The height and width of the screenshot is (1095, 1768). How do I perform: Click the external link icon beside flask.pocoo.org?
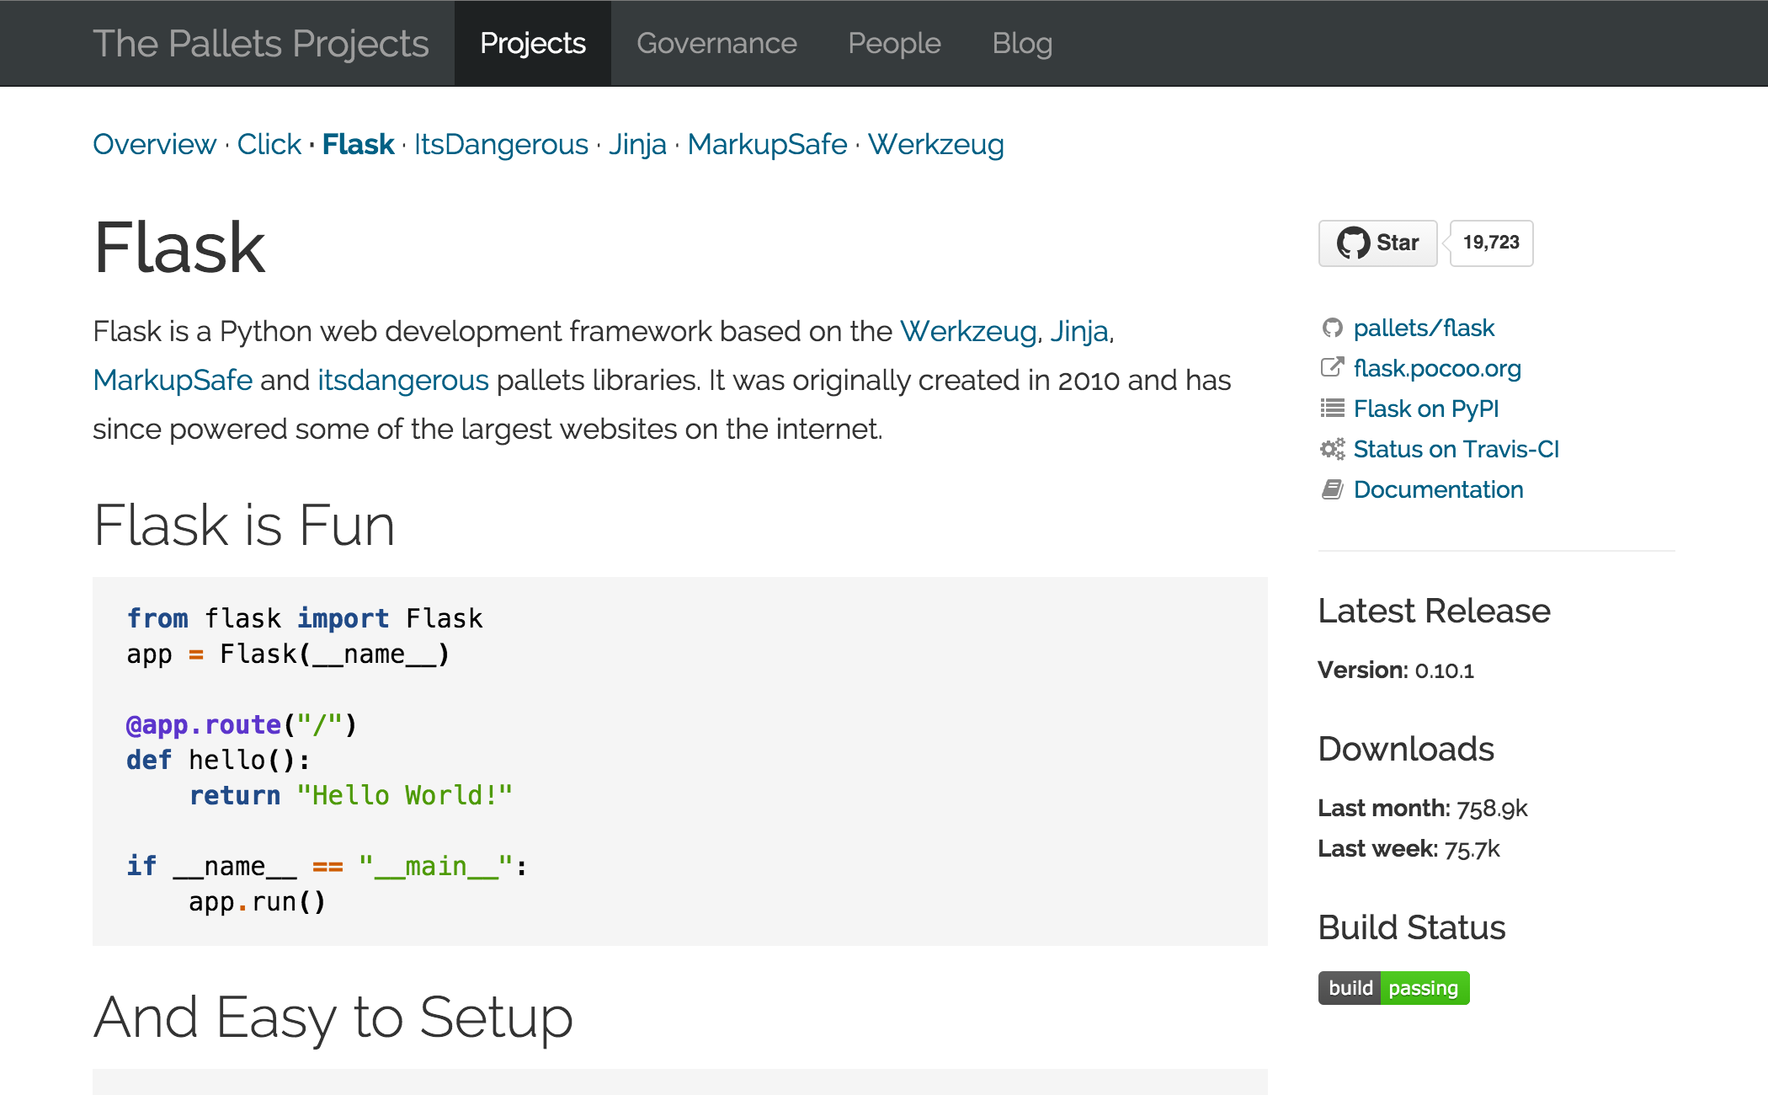(x=1332, y=367)
